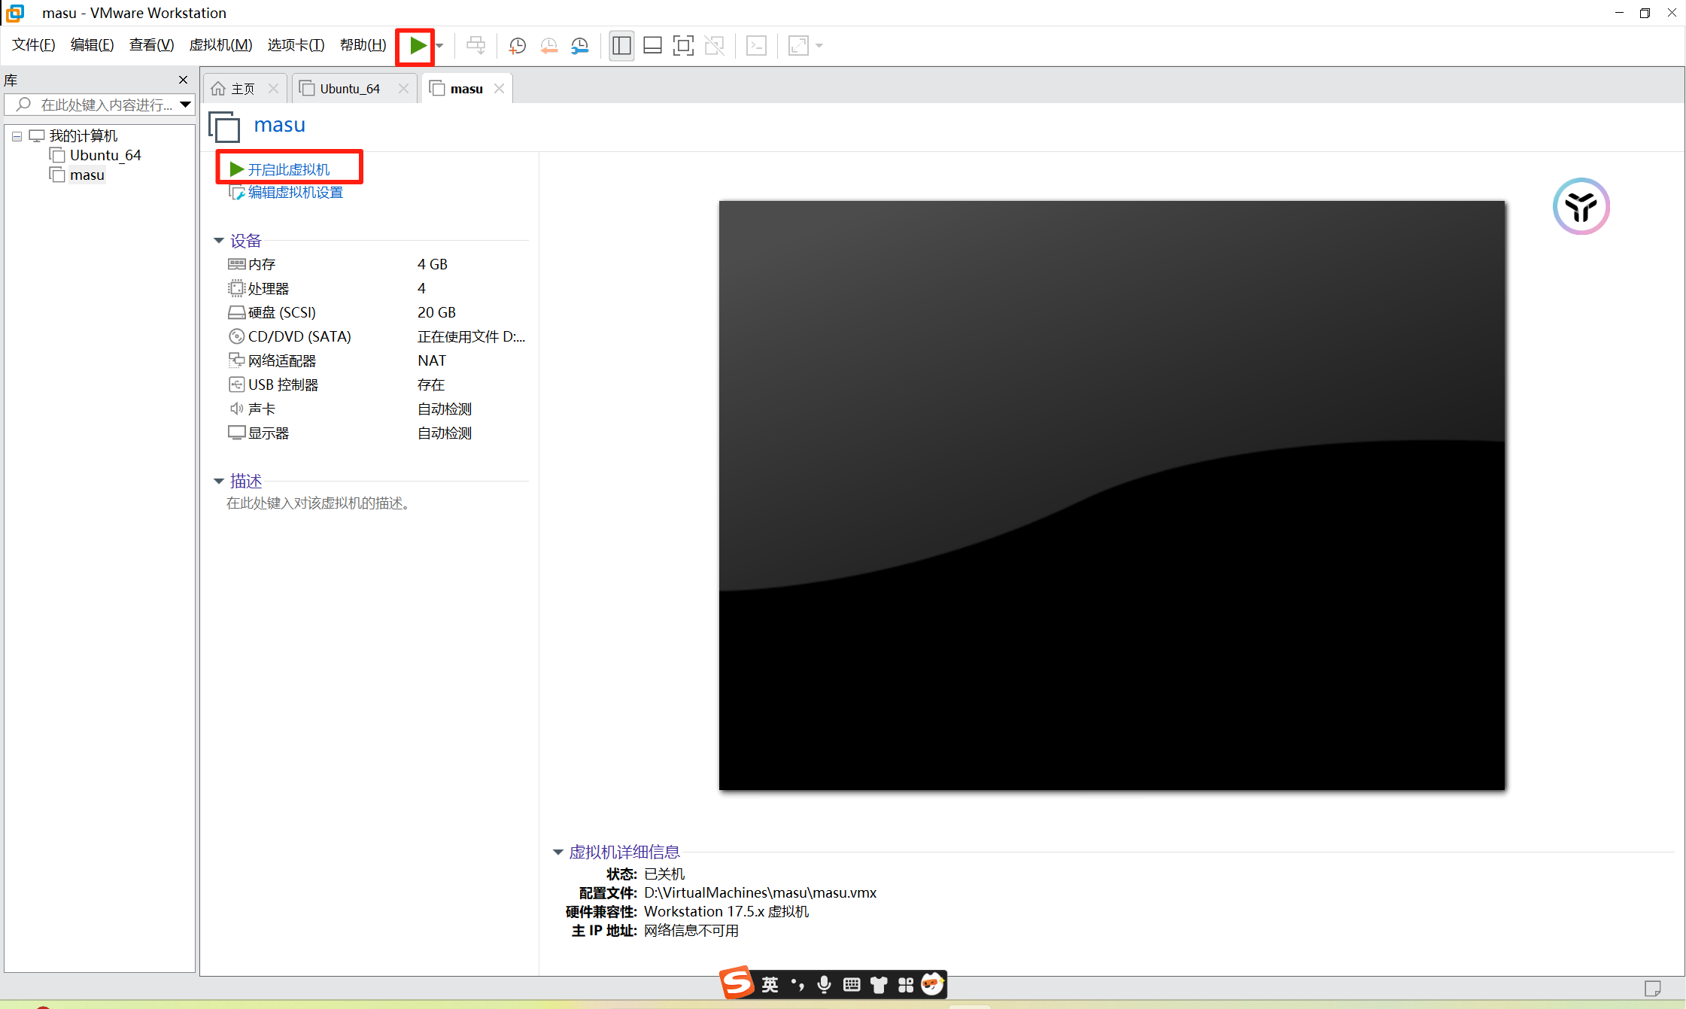Viewport: 1686px width, 1009px height.
Task: Click the green power-on toolbar button
Action: pyautogui.click(x=416, y=46)
